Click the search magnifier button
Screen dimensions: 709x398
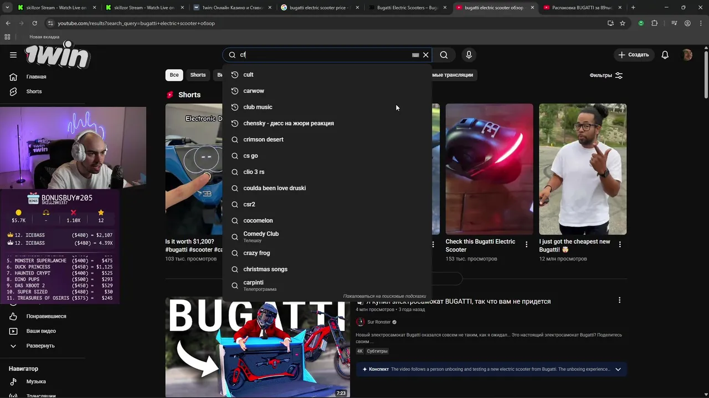(x=444, y=55)
